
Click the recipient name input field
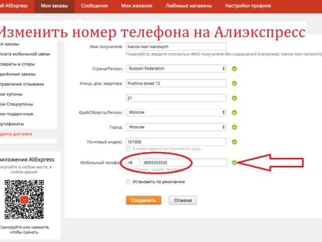point(176,46)
